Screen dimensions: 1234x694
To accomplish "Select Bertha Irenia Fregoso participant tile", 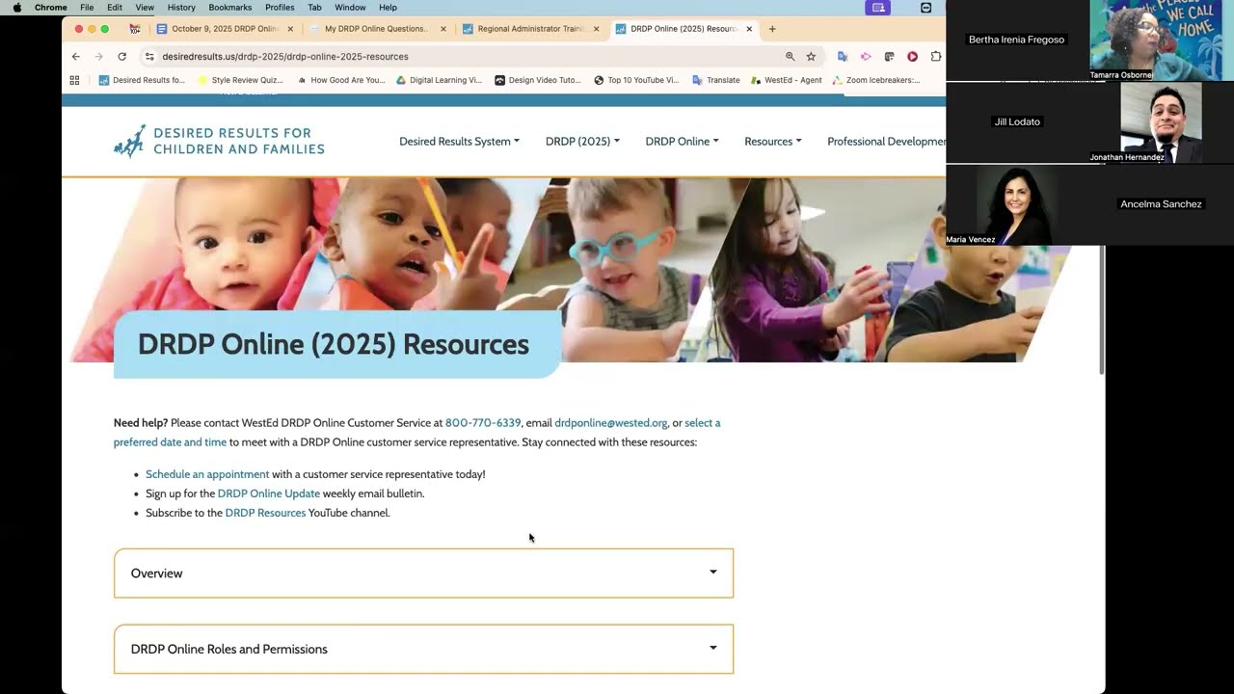I will (1017, 40).
